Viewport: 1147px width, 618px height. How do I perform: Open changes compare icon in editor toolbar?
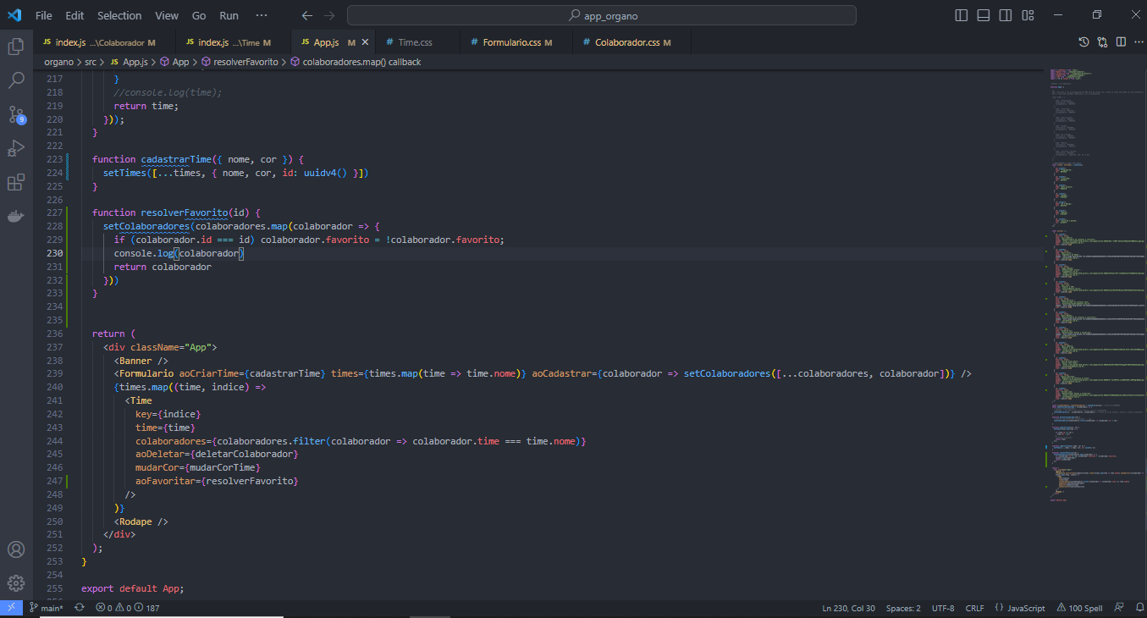(x=1102, y=42)
